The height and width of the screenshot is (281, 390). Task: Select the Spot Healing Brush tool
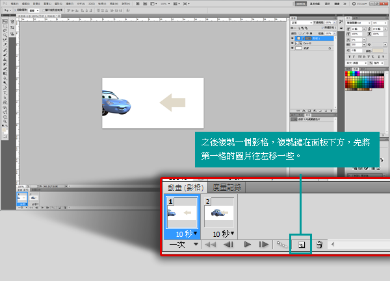(x=5, y=50)
